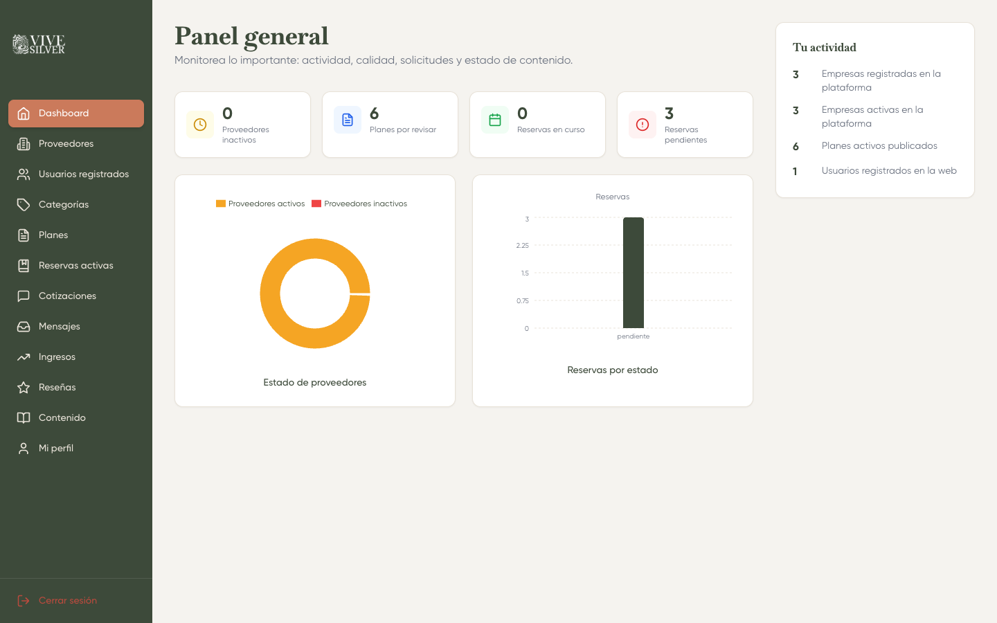The height and width of the screenshot is (623, 997).
Task: Open Mensajes via the inbox icon
Action: [x=24, y=326]
